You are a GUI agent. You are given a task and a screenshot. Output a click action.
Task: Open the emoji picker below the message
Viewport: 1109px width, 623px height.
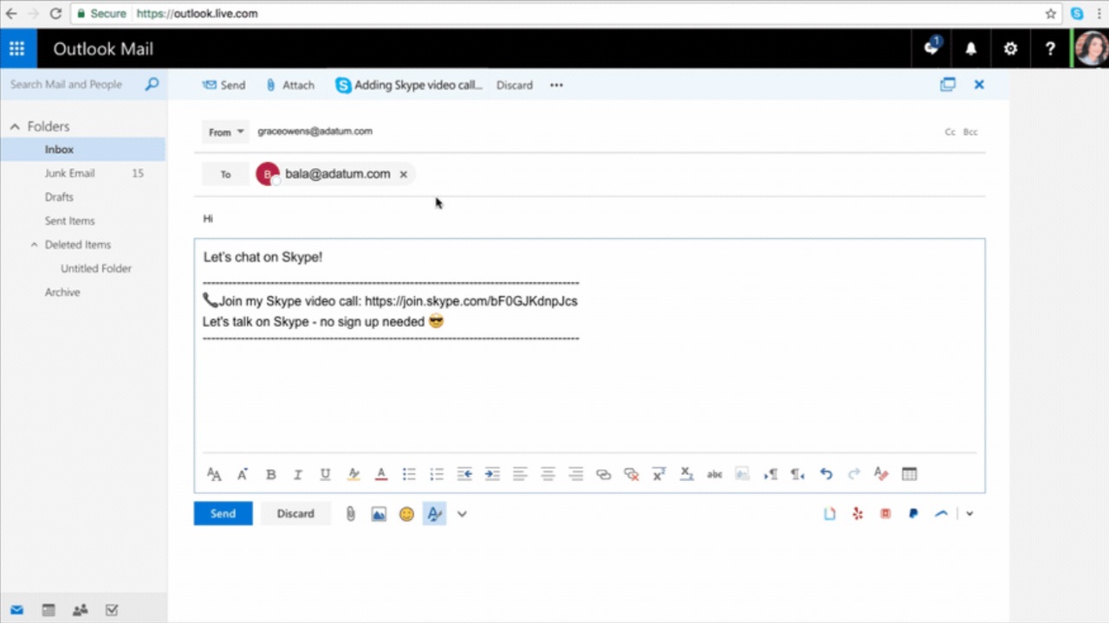point(406,513)
